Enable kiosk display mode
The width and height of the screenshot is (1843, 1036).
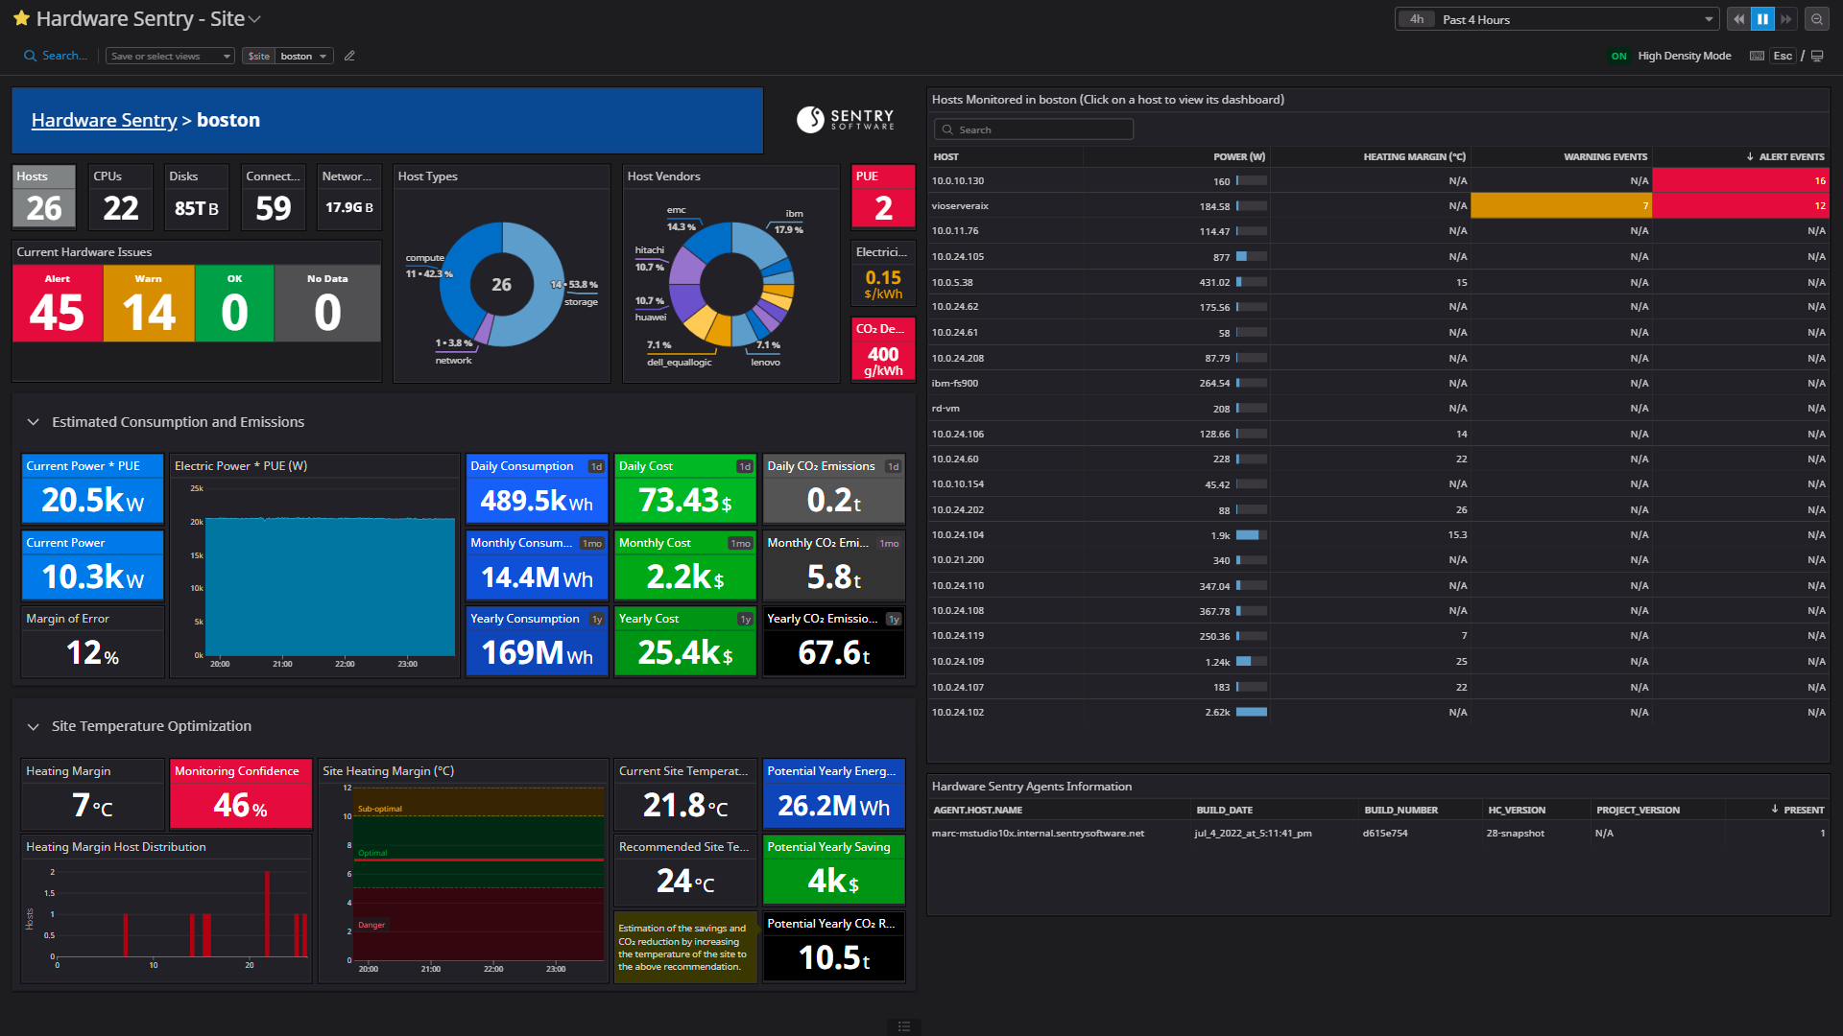point(1817,56)
